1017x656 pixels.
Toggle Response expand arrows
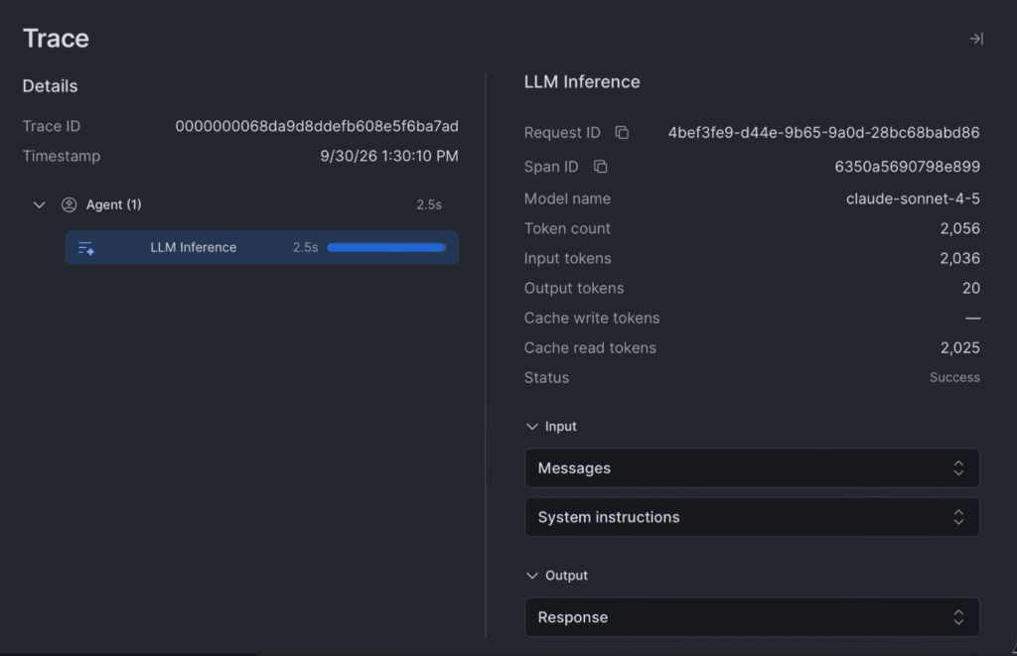(958, 617)
